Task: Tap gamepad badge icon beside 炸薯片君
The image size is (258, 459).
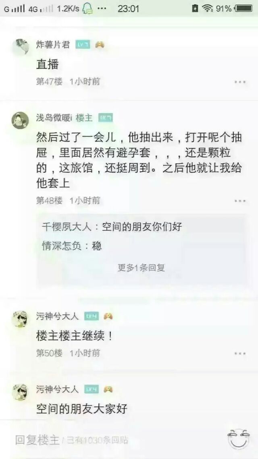Action: click(100, 45)
